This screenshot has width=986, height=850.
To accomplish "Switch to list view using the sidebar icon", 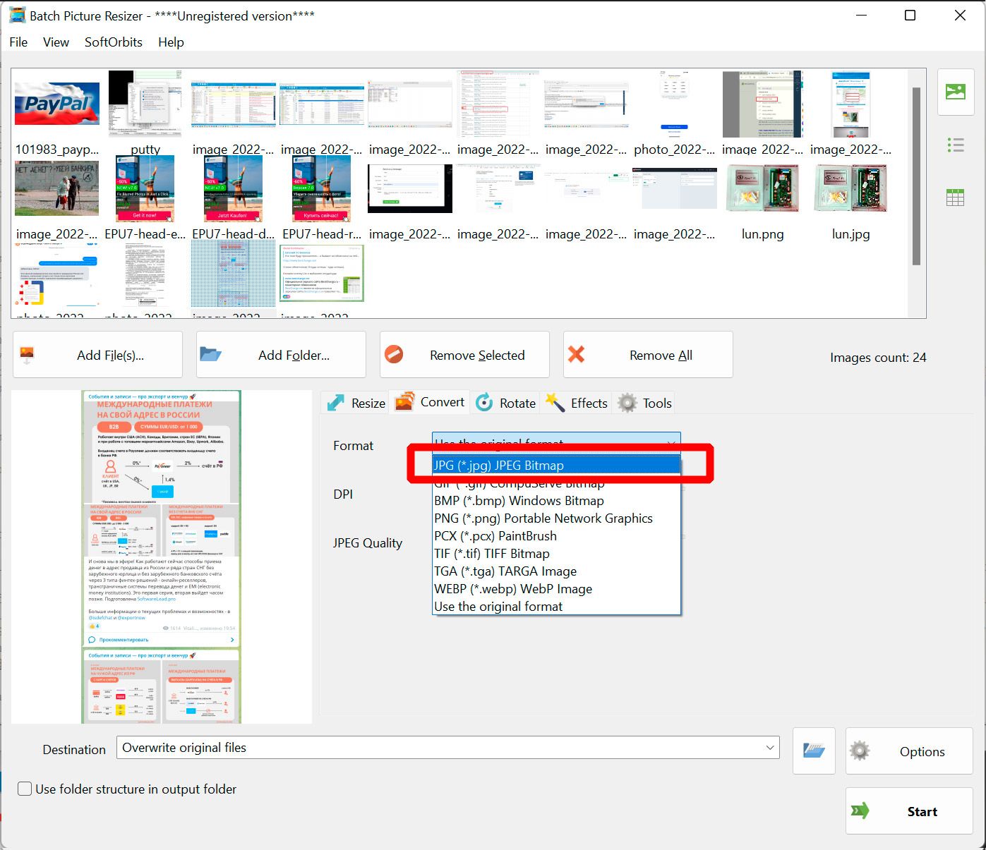I will click(x=955, y=145).
